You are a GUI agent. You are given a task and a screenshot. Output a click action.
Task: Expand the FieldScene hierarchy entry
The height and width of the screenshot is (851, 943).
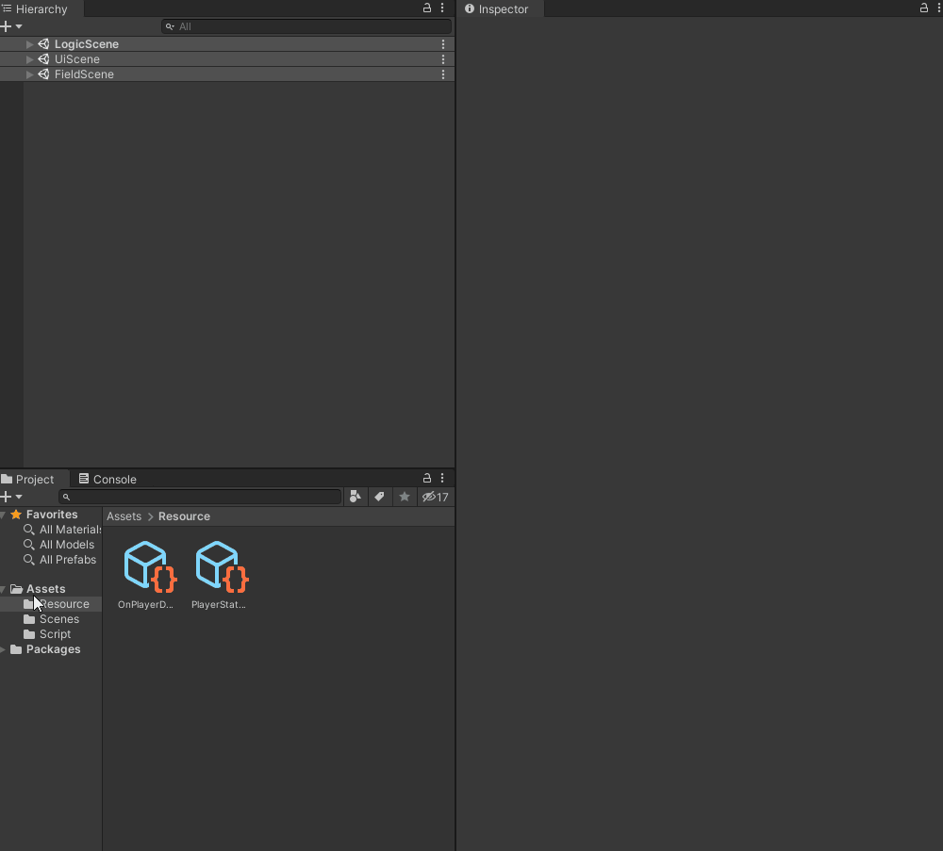29,74
